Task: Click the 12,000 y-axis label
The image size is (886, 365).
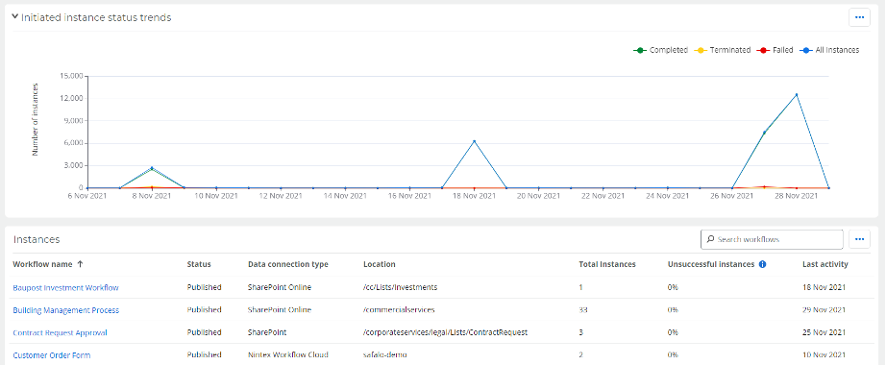Action: pos(71,98)
